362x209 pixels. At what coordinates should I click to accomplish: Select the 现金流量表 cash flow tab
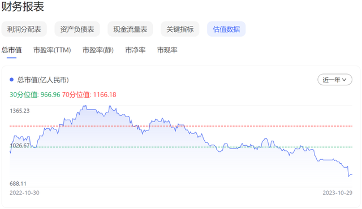pyautogui.click(x=130, y=29)
